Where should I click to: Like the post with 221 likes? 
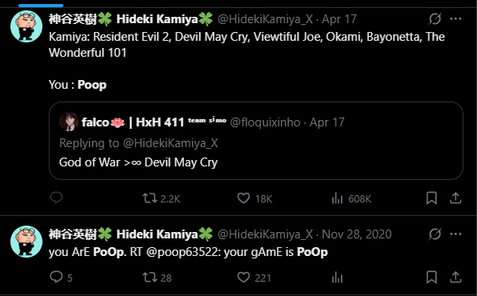(x=254, y=278)
